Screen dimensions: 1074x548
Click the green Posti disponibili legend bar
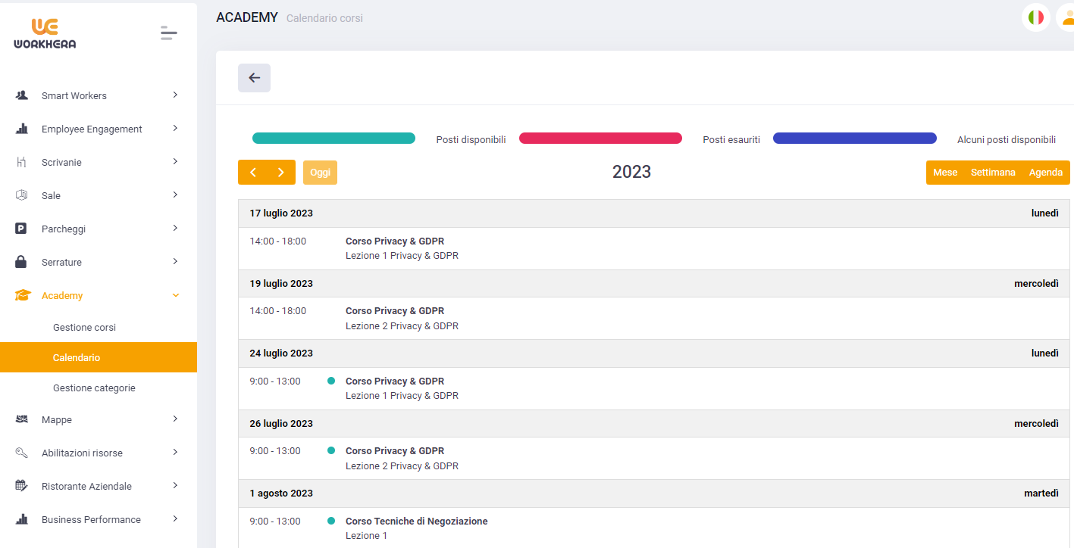pos(333,139)
